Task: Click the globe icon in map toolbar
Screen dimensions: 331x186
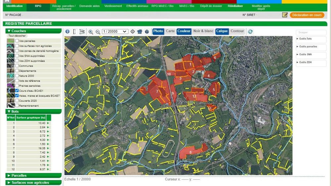Action: pyautogui.click(x=147, y=31)
